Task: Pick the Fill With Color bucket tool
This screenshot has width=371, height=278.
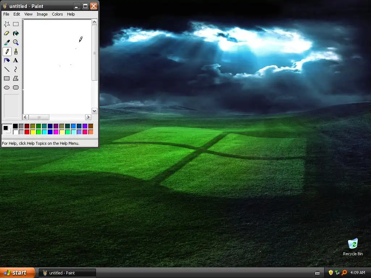Action: tap(16, 33)
